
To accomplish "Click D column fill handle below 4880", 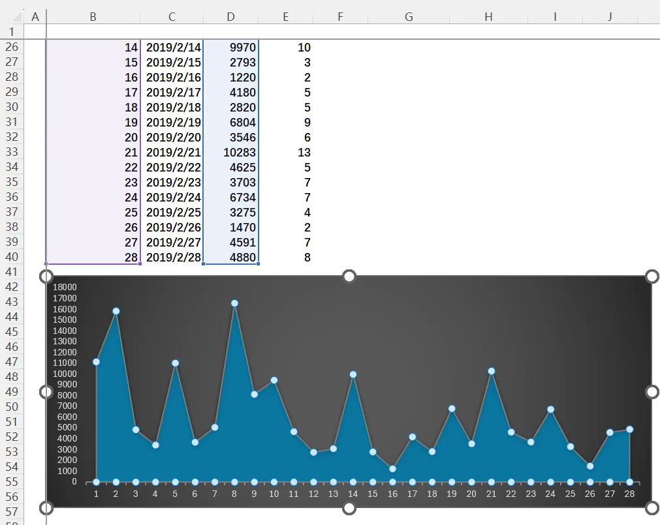I will [258, 264].
